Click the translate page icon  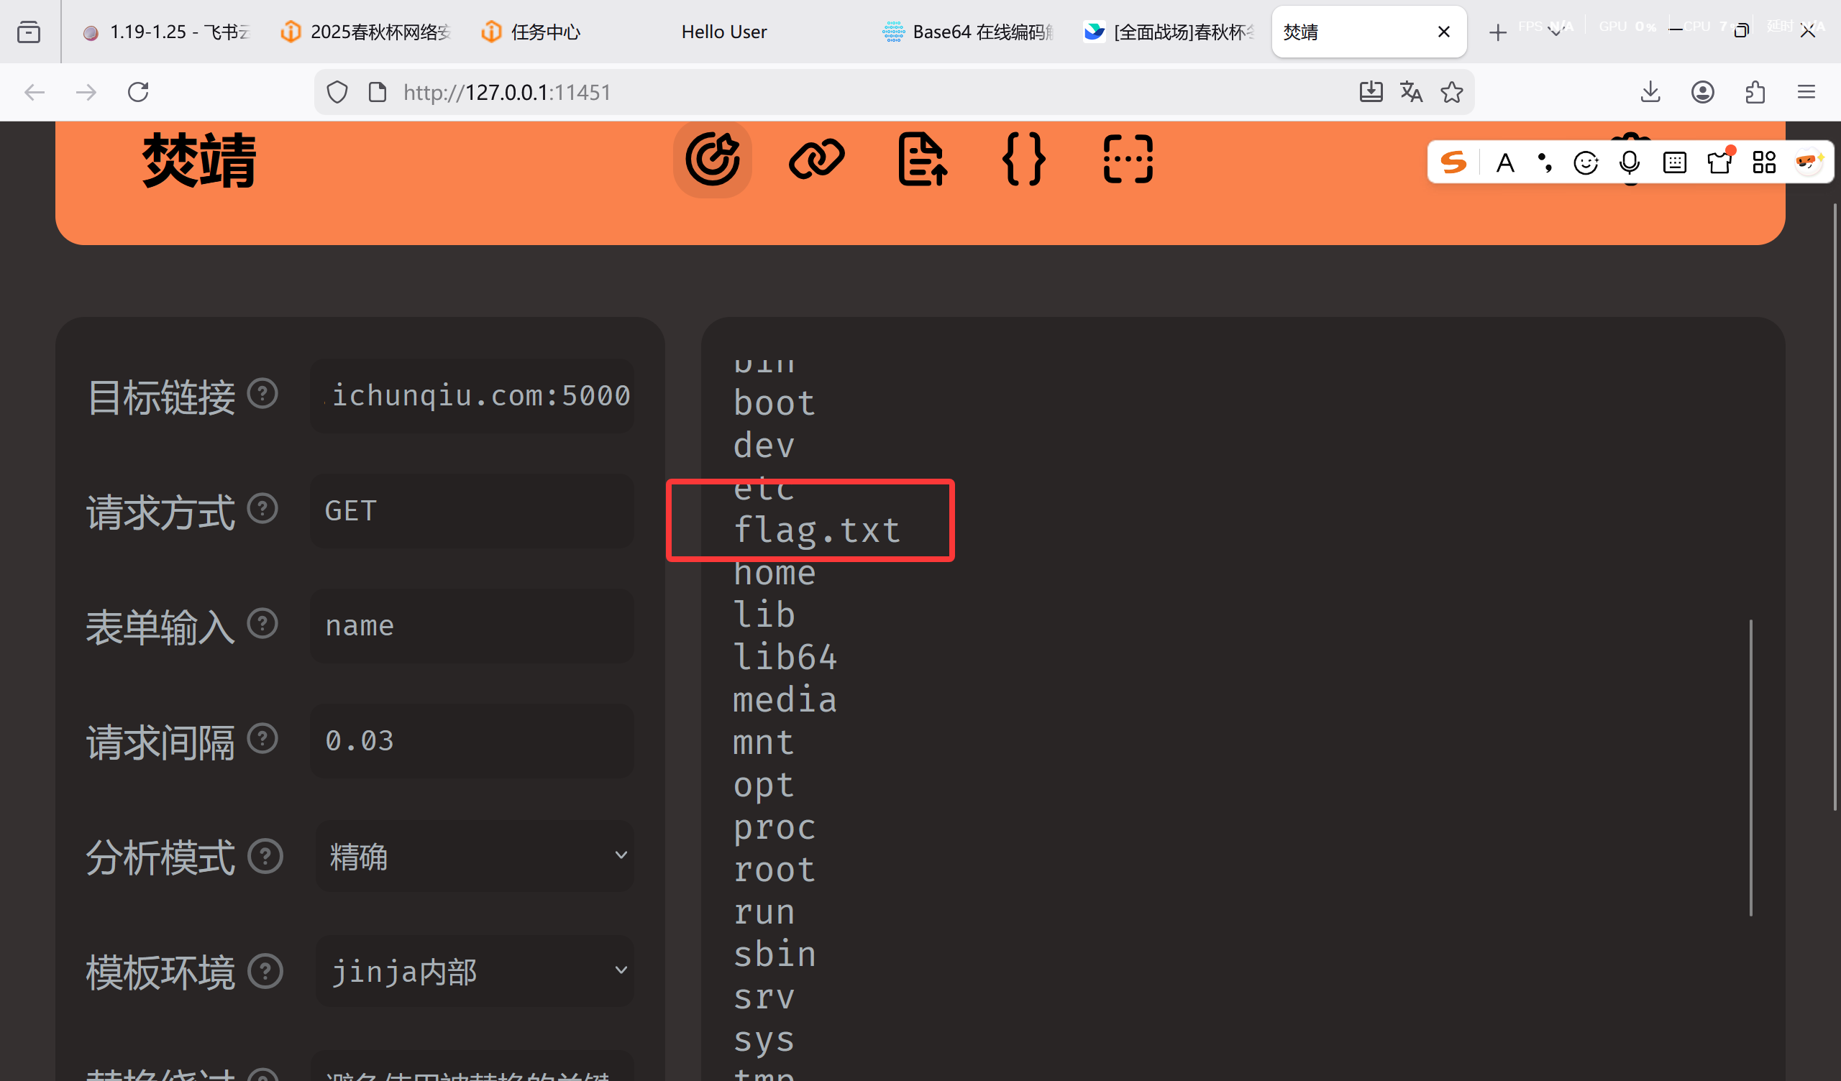coord(1411,92)
